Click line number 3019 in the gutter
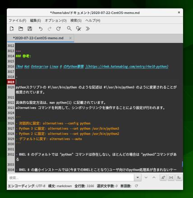 click(11, 82)
